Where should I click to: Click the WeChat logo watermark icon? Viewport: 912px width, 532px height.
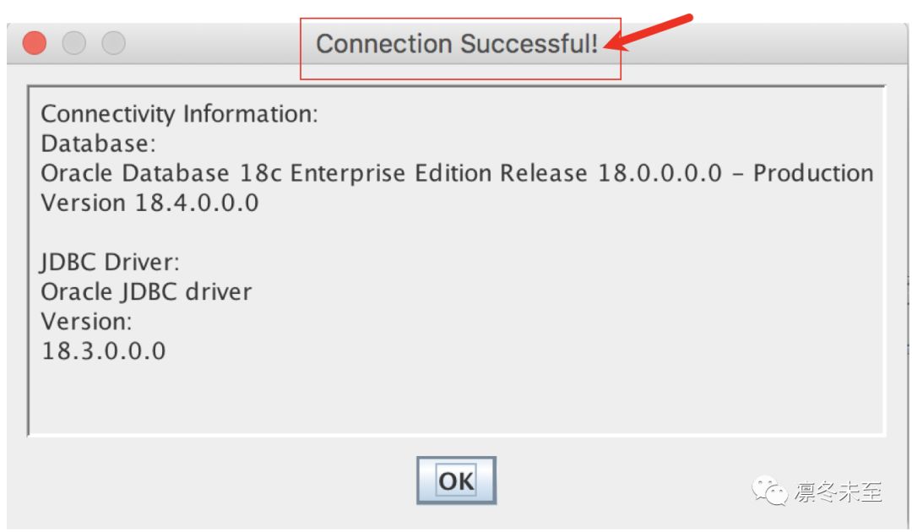point(769,491)
